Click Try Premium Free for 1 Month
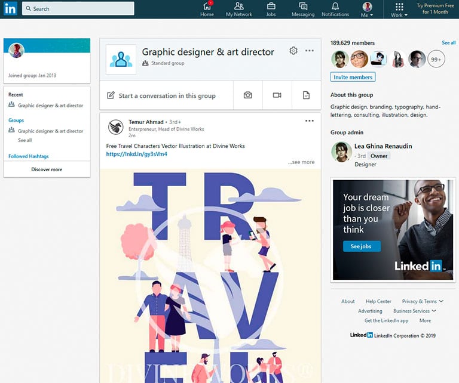459x383 pixels. click(435, 9)
